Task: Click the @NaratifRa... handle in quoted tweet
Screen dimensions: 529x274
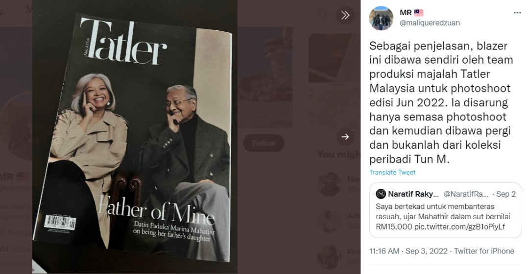Action: click(466, 194)
